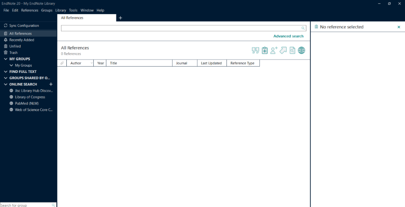This screenshot has height=207, width=405.
Task: Click the Trash bin icon
Action: point(6,53)
